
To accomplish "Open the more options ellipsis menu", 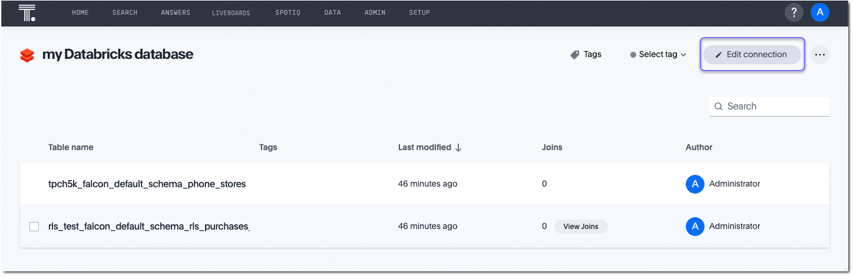I will tap(819, 55).
